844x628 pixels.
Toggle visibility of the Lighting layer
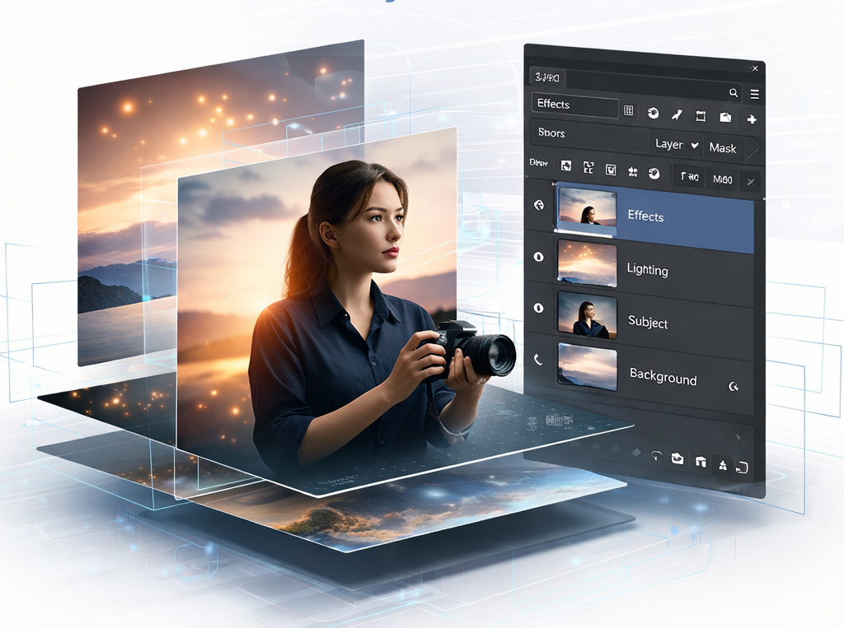(539, 257)
